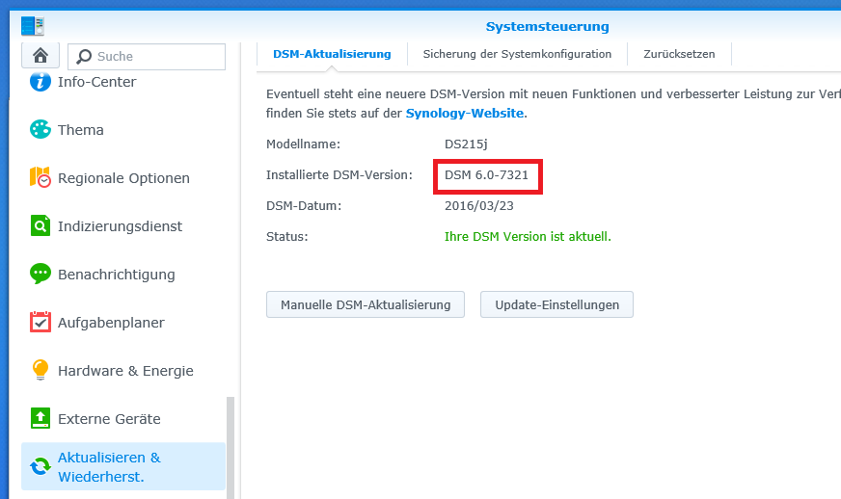Click the Aufgabenplaner calendar check icon
841x499 pixels.
tap(41, 322)
